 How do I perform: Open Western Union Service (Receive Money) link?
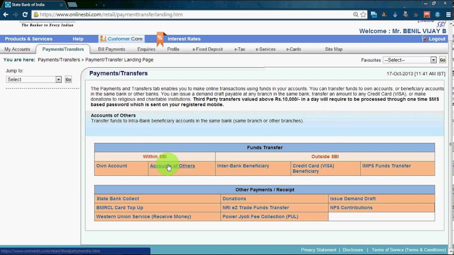pyautogui.click(x=144, y=216)
